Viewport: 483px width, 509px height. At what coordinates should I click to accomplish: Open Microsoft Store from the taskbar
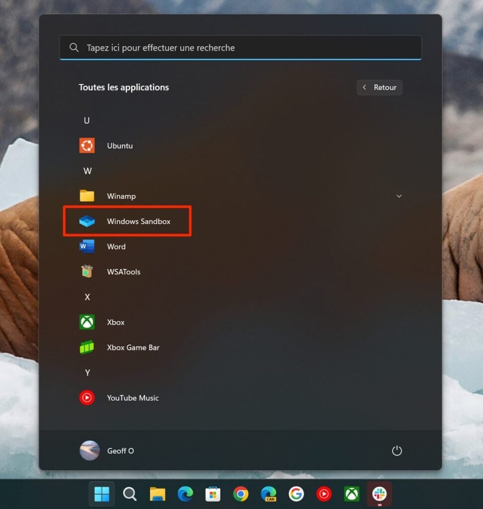coord(213,494)
